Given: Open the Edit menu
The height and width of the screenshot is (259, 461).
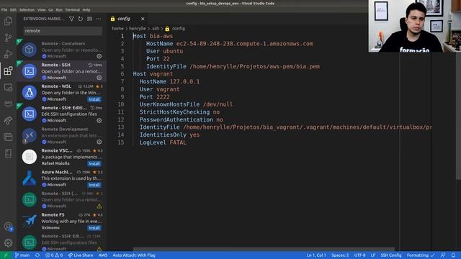Looking at the screenshot, I should tap(13, 9).
